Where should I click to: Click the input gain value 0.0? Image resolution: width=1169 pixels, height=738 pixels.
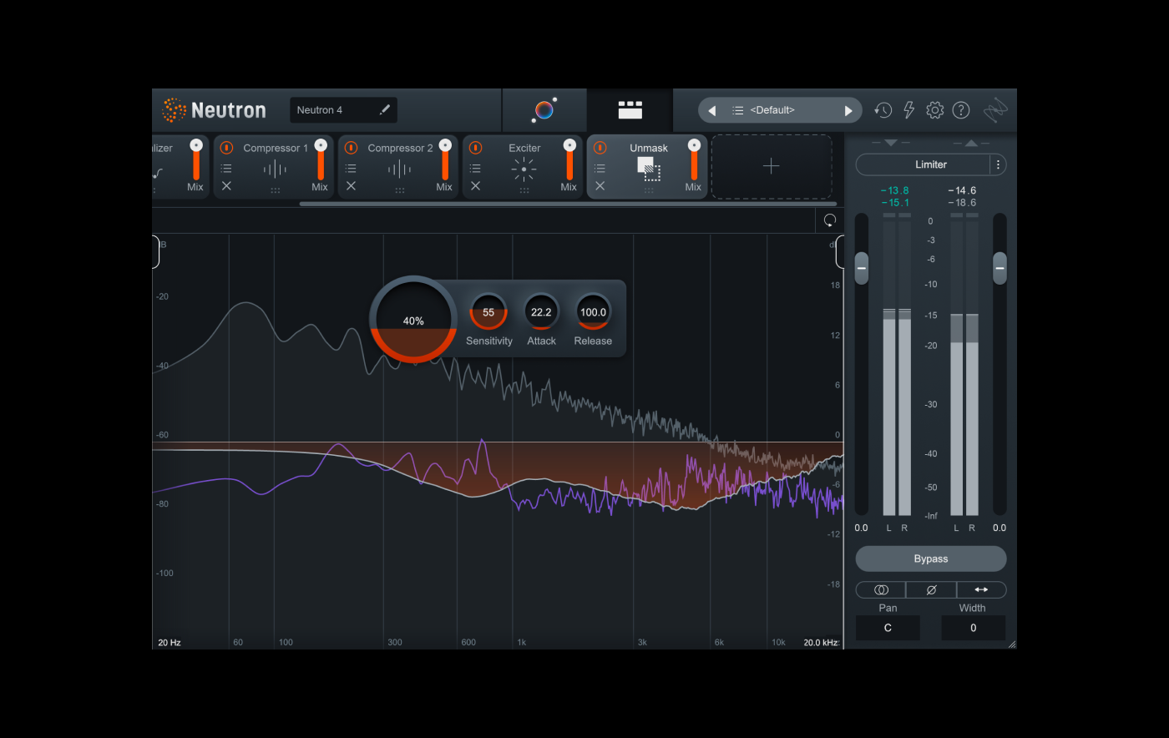pos(862,528)
